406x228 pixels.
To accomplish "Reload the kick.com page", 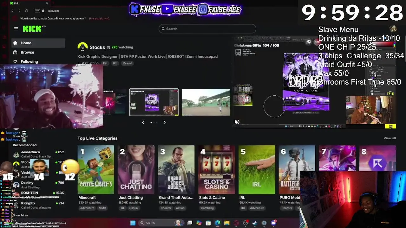I will coord(27,11).
